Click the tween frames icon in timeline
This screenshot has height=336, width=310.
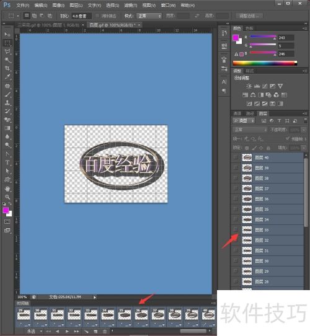86,331
